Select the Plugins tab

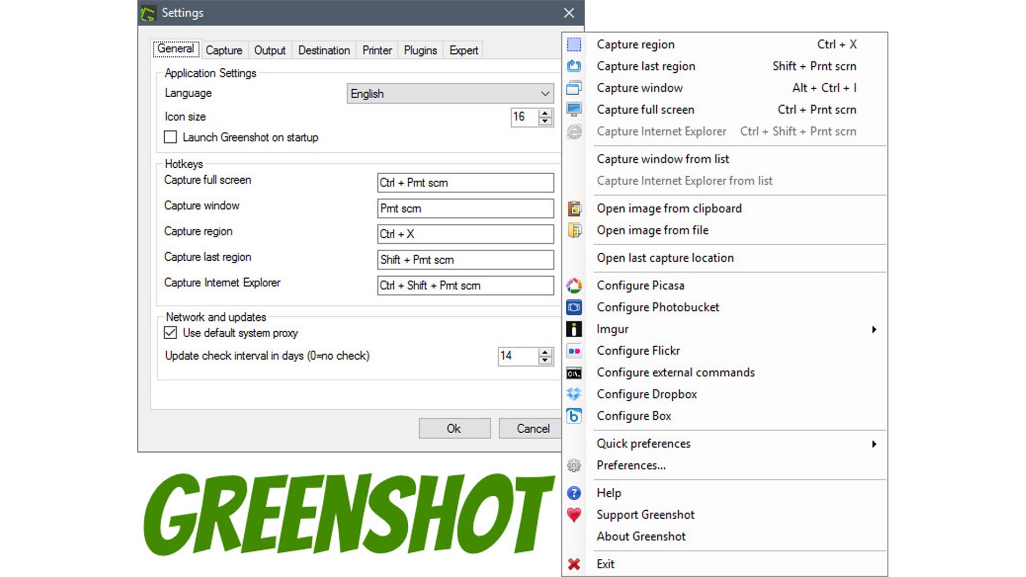[x=421, y=50]
